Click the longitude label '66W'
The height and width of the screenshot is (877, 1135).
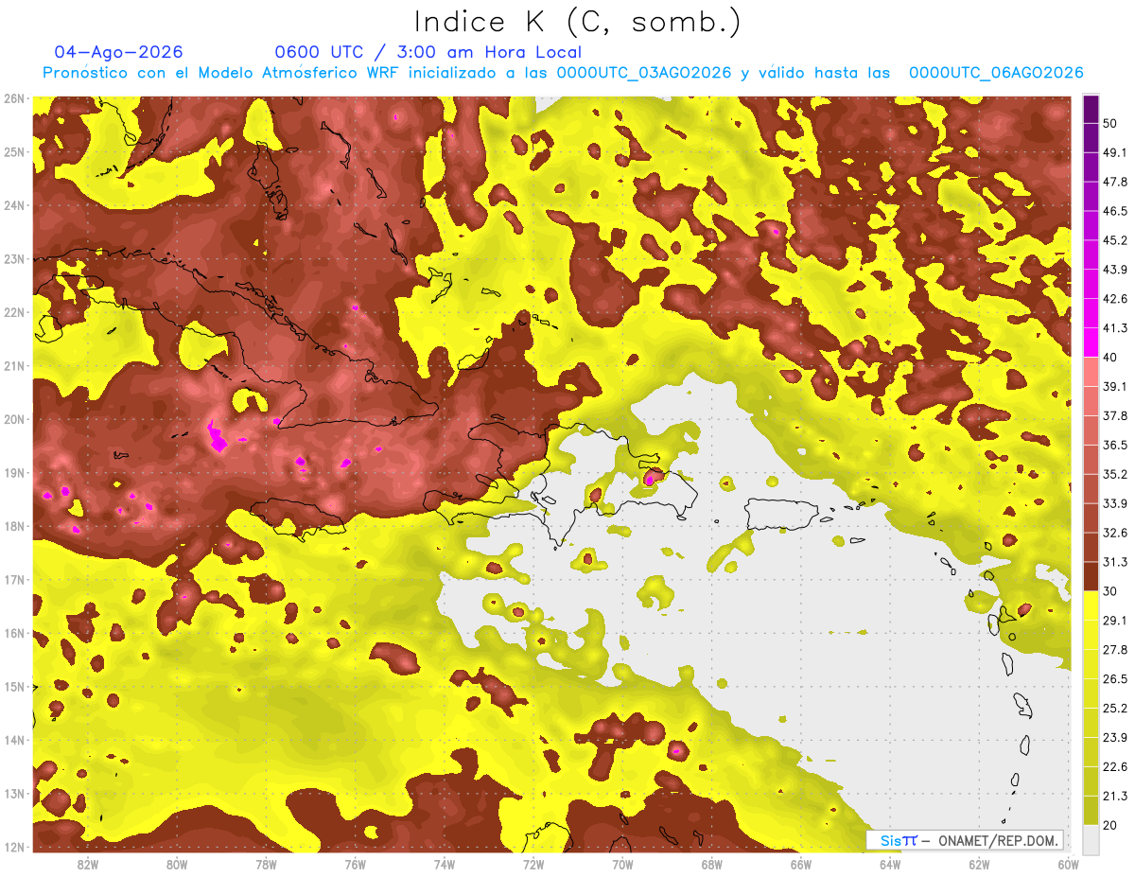pyautogui.click(x=800, y=864)
